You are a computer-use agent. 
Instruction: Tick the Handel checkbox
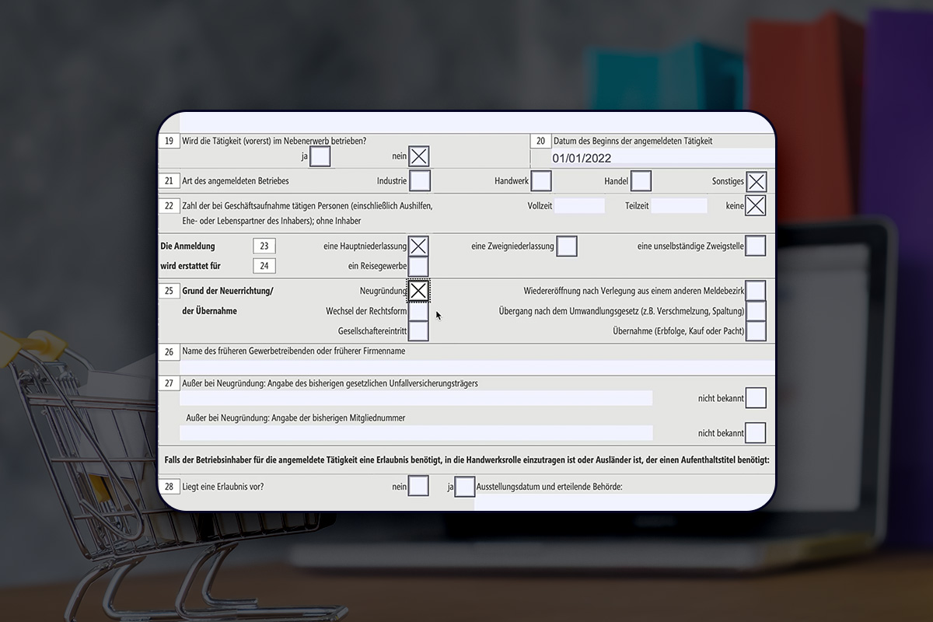(x=641, y=180)
